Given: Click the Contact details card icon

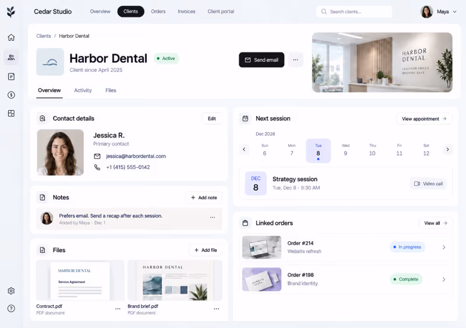Looking at the screenshot, I should point(43,118).
